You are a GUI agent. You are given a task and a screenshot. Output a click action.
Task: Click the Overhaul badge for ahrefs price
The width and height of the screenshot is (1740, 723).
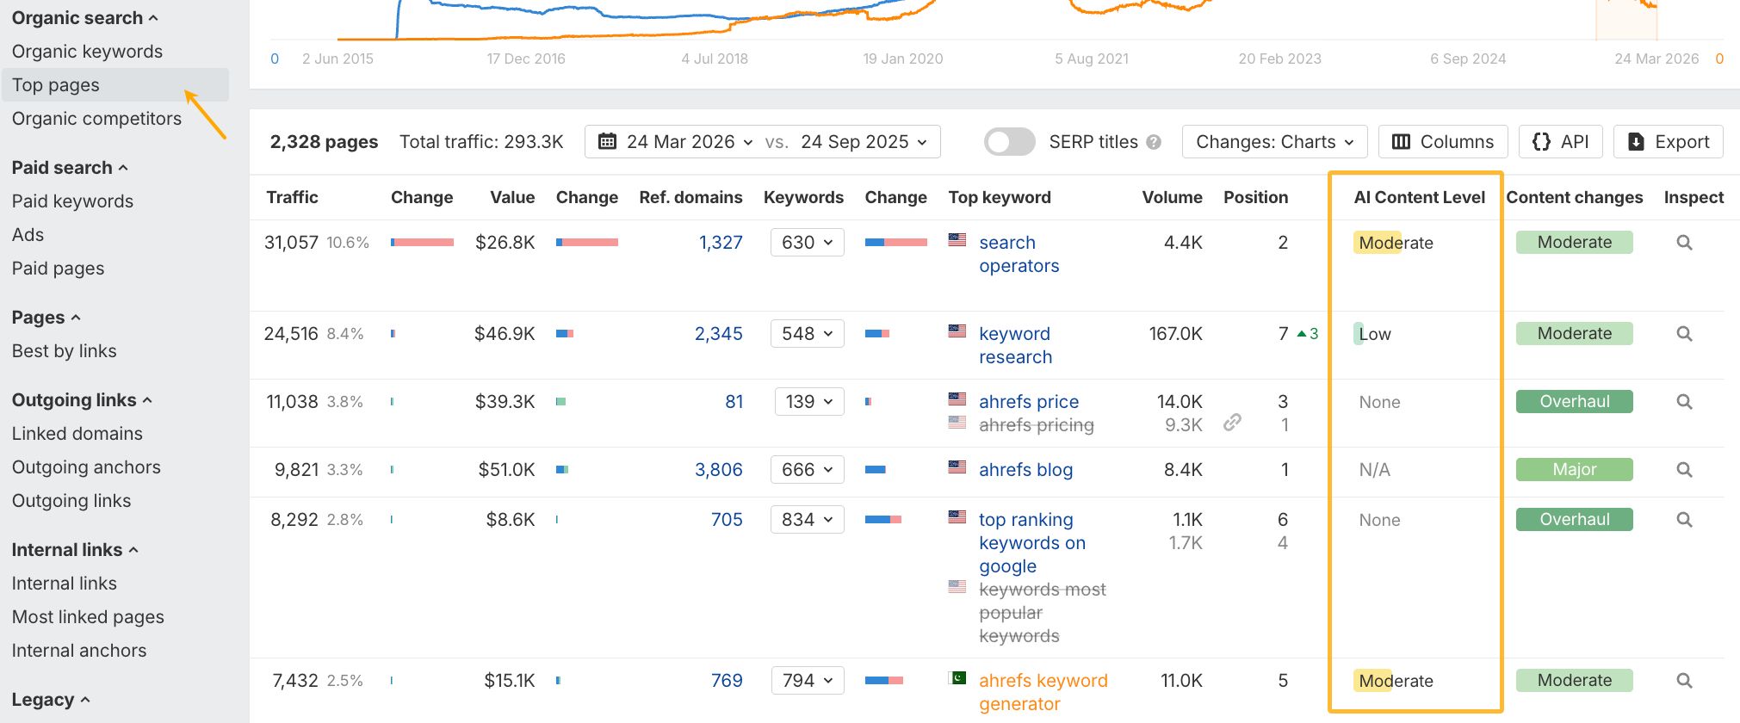pyautogui.click(x=1574, y=402)
